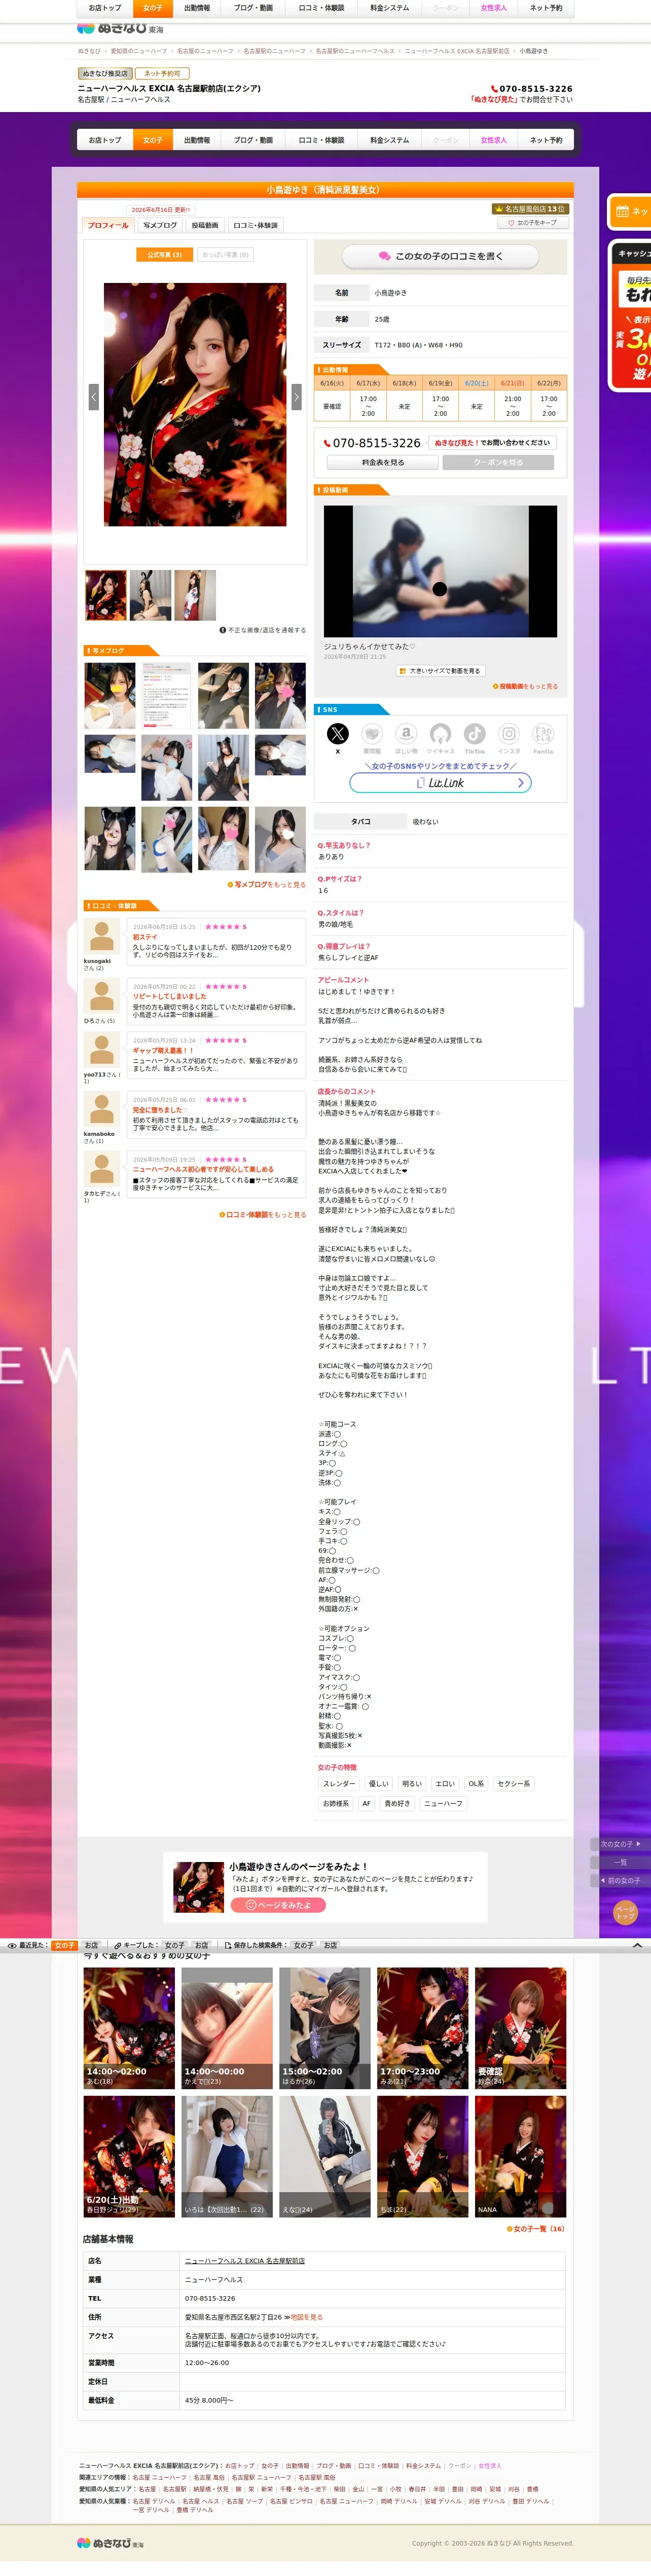Toggle 女の子 under 保存した検索条件
This screenshot has height=2576, width=651.
[x=303, y=1945]
